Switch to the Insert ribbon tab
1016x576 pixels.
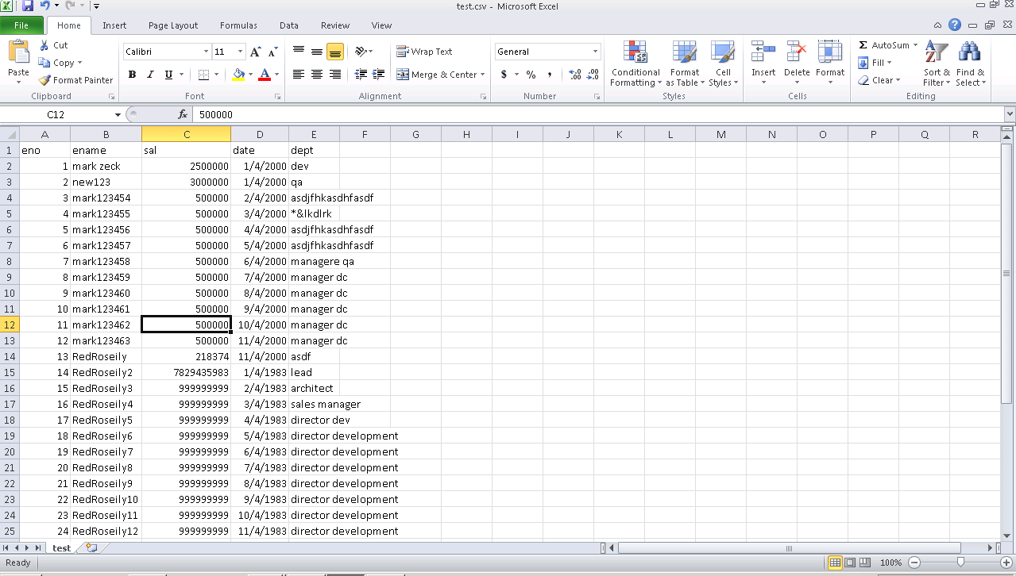[114, 25]
